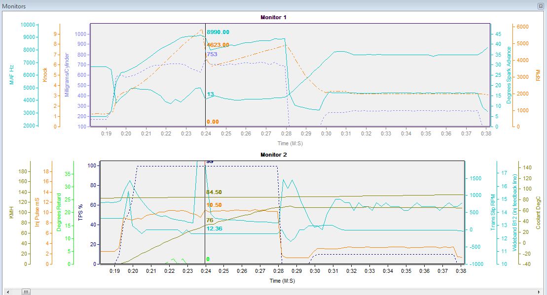
Task: Click the Degrees Spark Advance axis label
Action: tap(509, 75)
